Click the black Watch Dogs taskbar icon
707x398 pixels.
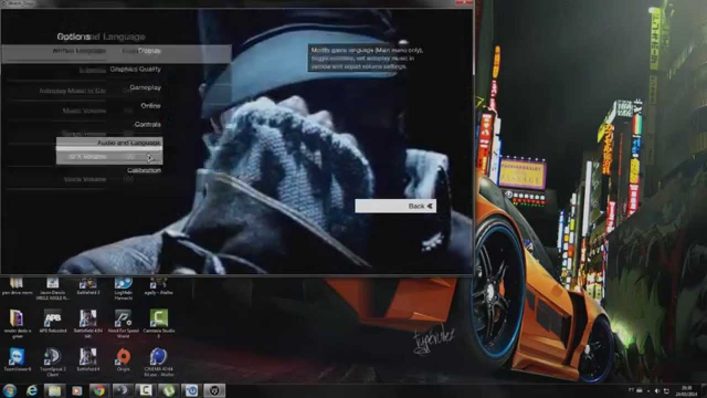pyautogui.click(x=214, y=391)
